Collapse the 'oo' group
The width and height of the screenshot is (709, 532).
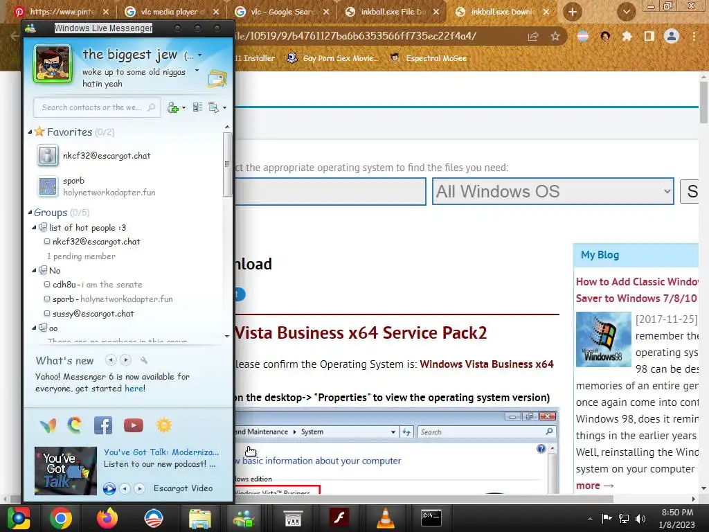(34, 328)
